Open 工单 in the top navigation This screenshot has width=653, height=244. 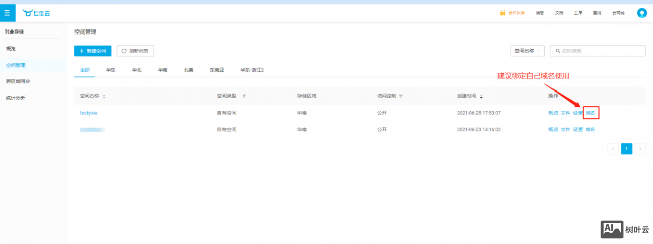pos(578,13)
